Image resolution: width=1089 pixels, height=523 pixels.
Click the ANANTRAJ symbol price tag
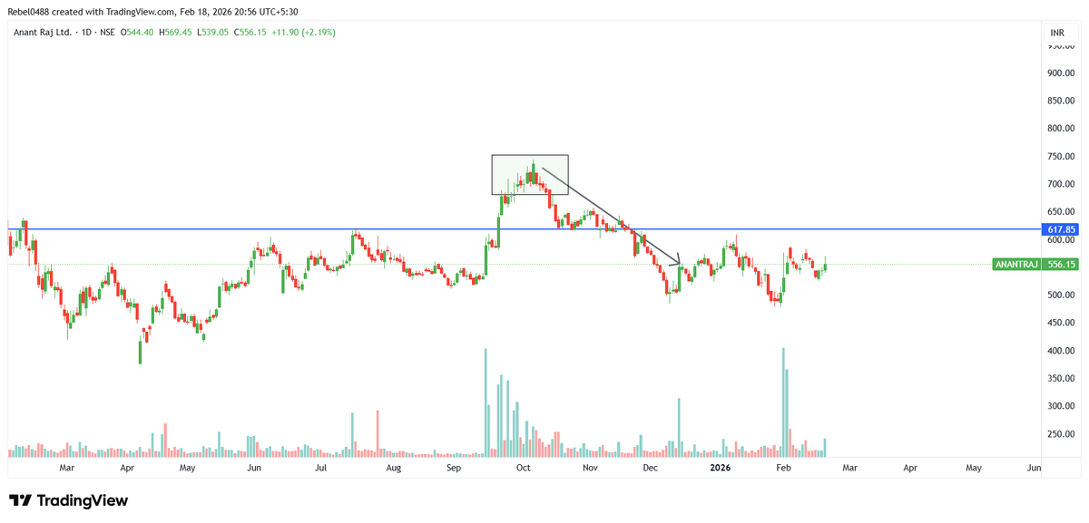click(1016, 264)
